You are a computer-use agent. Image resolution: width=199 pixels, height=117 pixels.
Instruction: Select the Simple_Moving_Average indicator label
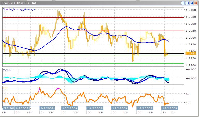pos(19,9)
